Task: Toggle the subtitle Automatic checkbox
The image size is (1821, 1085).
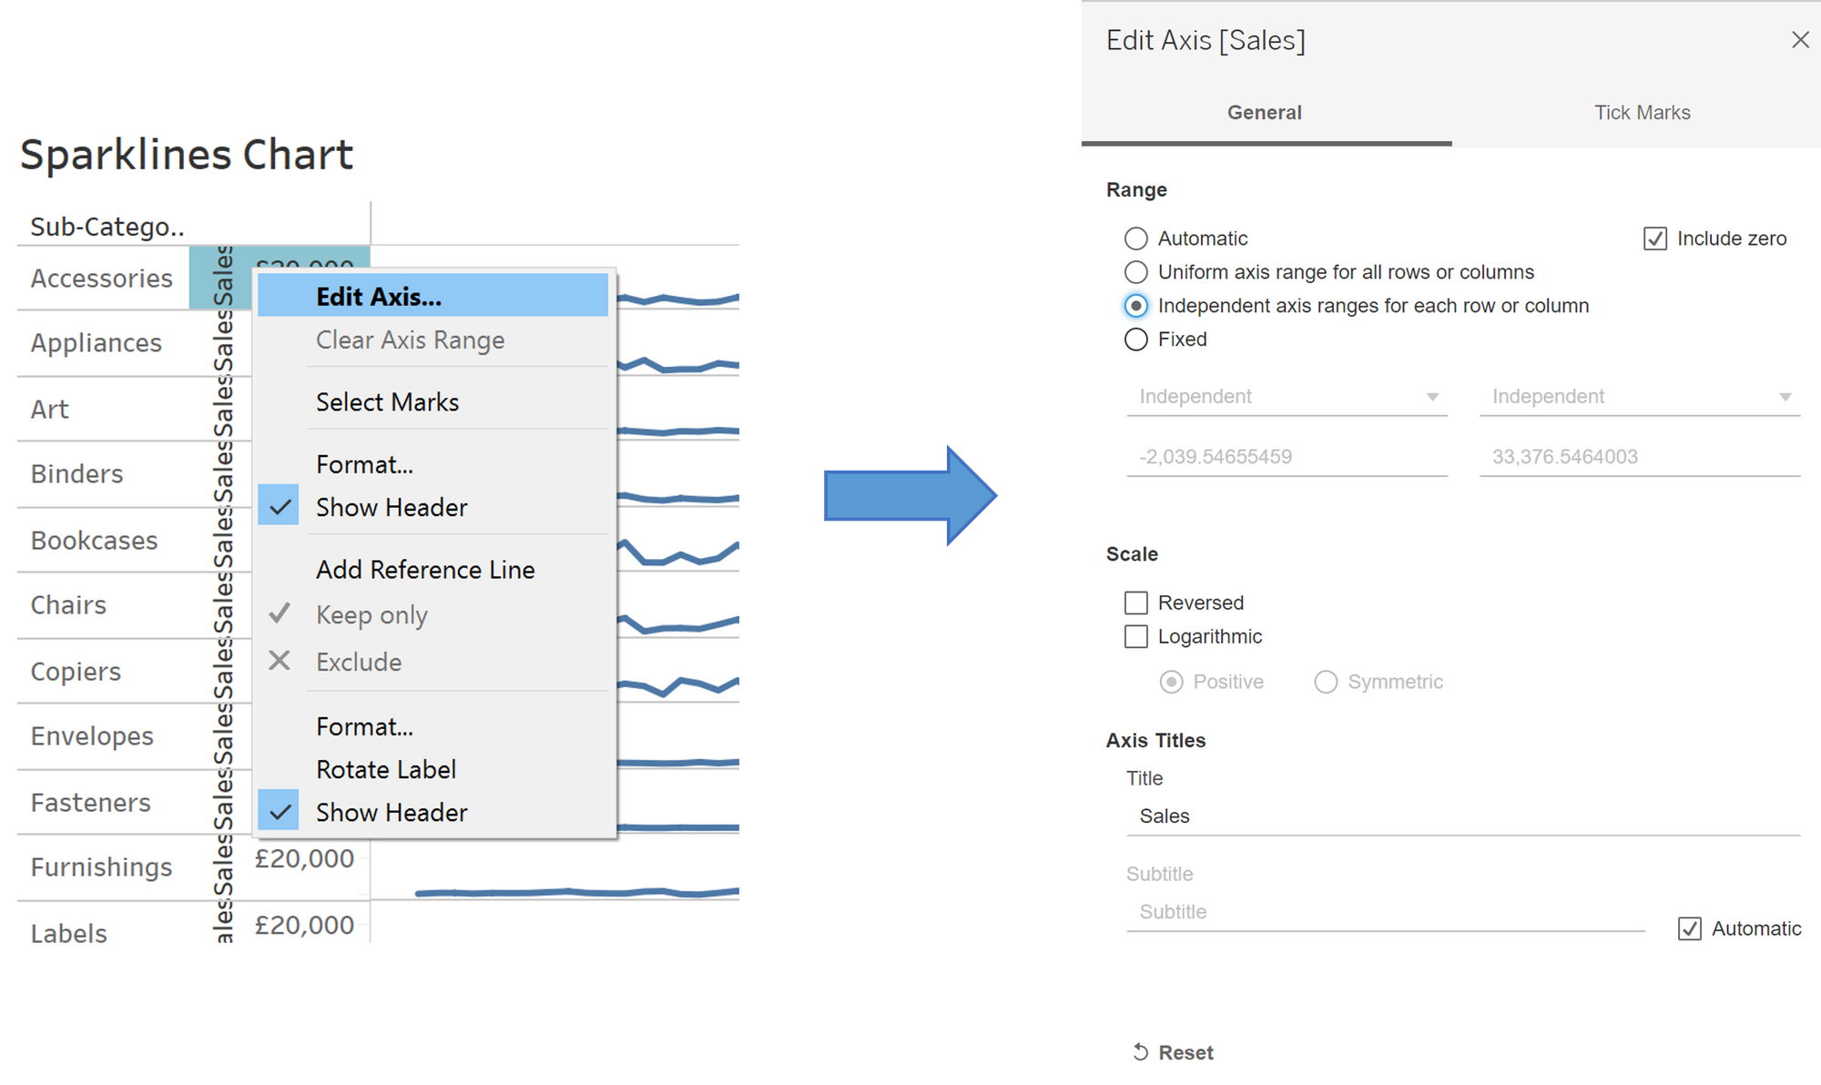Action: pos(1689,928)
